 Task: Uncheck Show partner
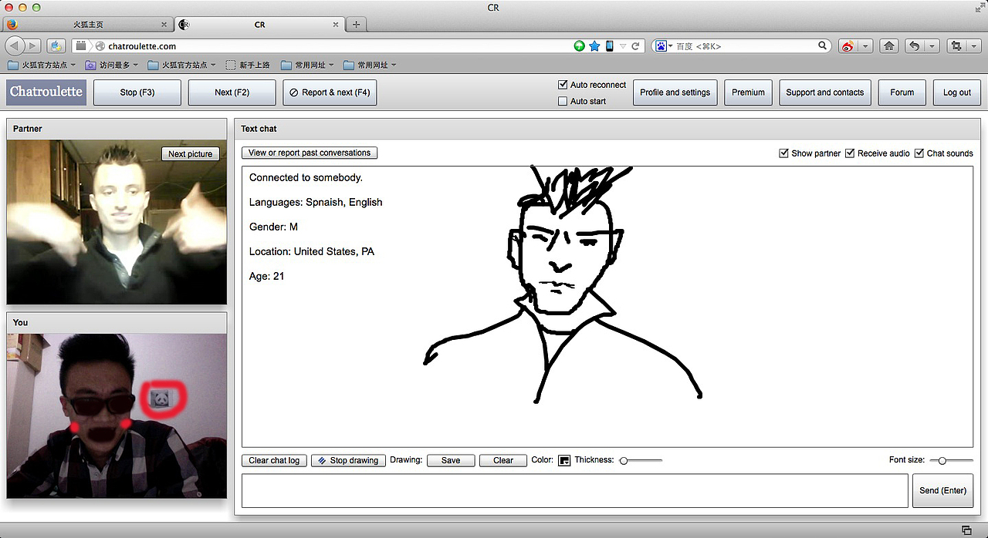coord(784,153)
